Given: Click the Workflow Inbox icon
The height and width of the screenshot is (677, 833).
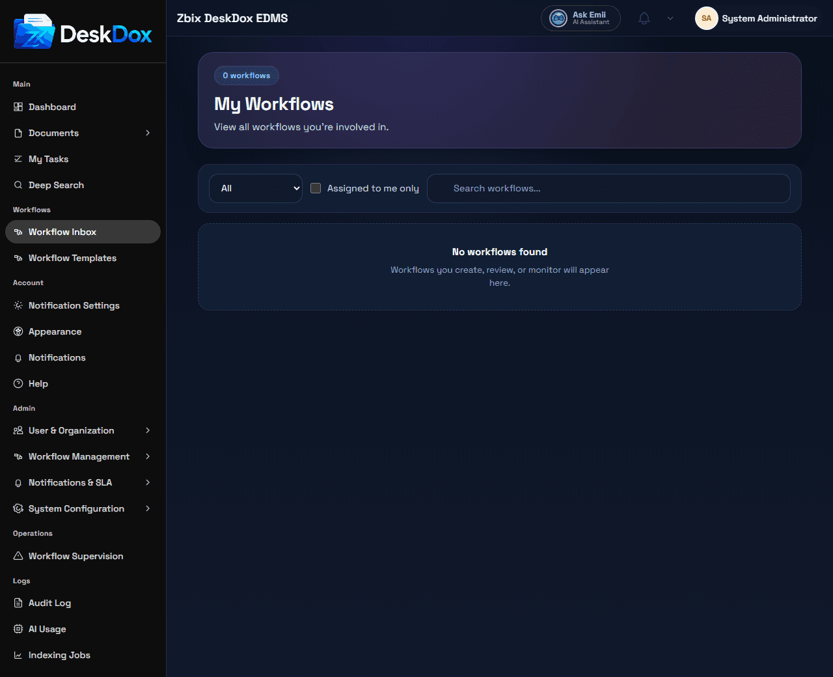Looking at the screenshot, I should coord(18,232).
